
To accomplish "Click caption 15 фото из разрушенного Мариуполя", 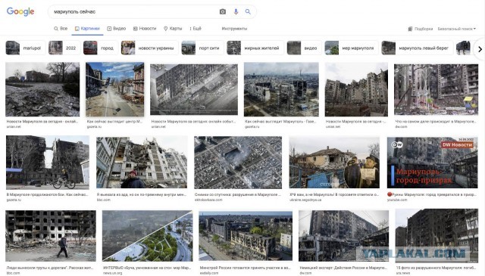I will 436,268.
